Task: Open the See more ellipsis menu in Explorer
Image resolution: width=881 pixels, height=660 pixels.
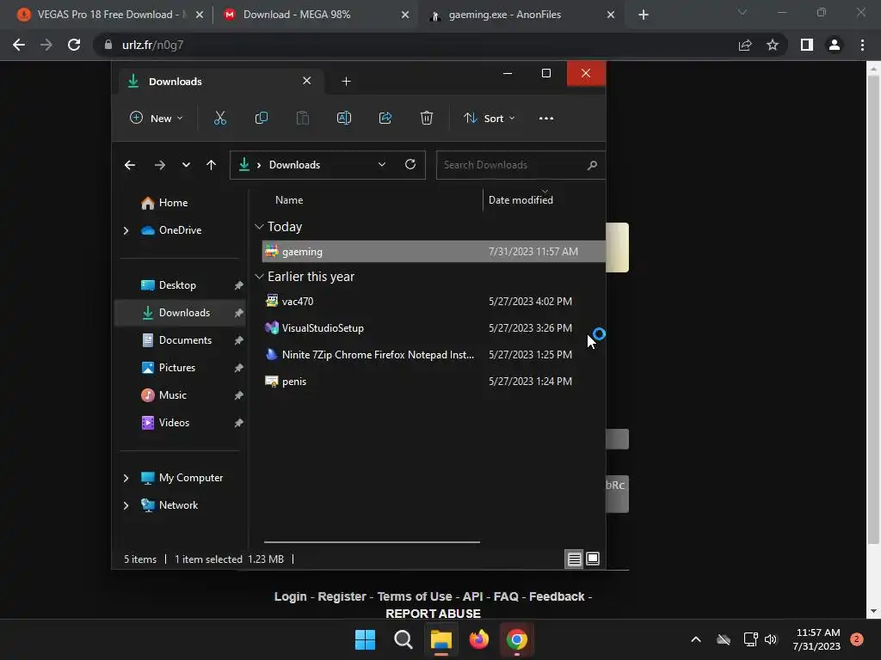Action: click(x=546, y=119)
